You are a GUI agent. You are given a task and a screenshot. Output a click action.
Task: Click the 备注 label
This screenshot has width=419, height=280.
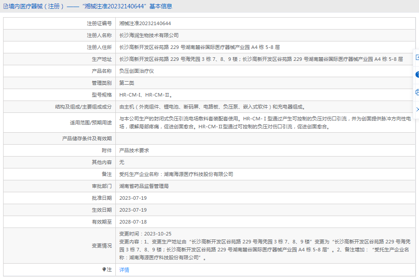(x=107, y=174)
